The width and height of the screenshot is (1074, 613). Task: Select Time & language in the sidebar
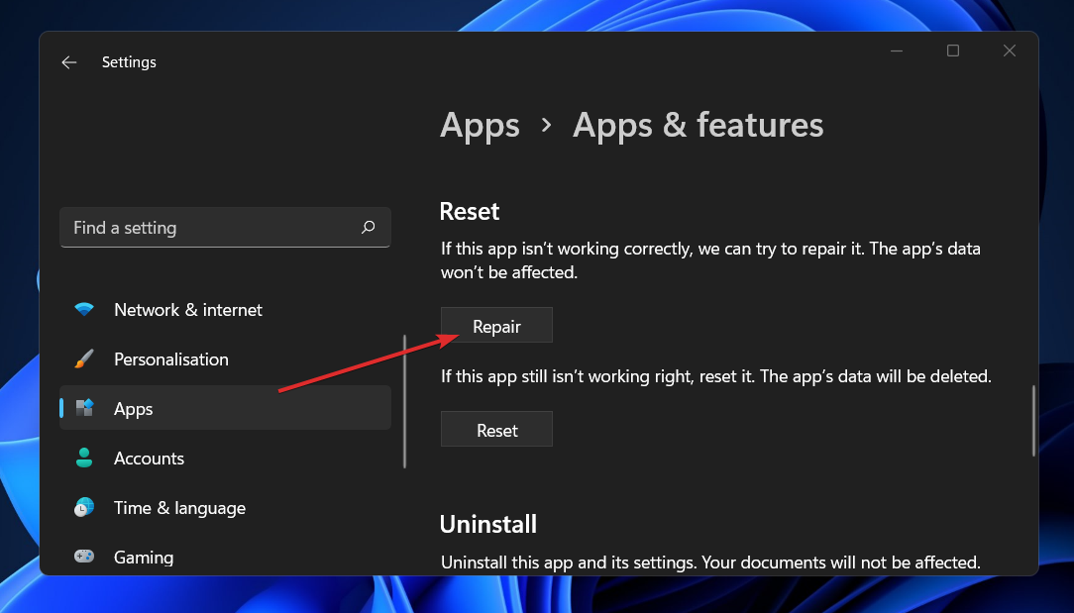pyautogui.click(x=179, y=508)
